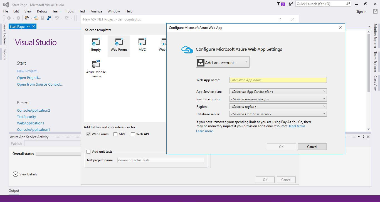Expand the Resource group dropdown

point(278,99)
